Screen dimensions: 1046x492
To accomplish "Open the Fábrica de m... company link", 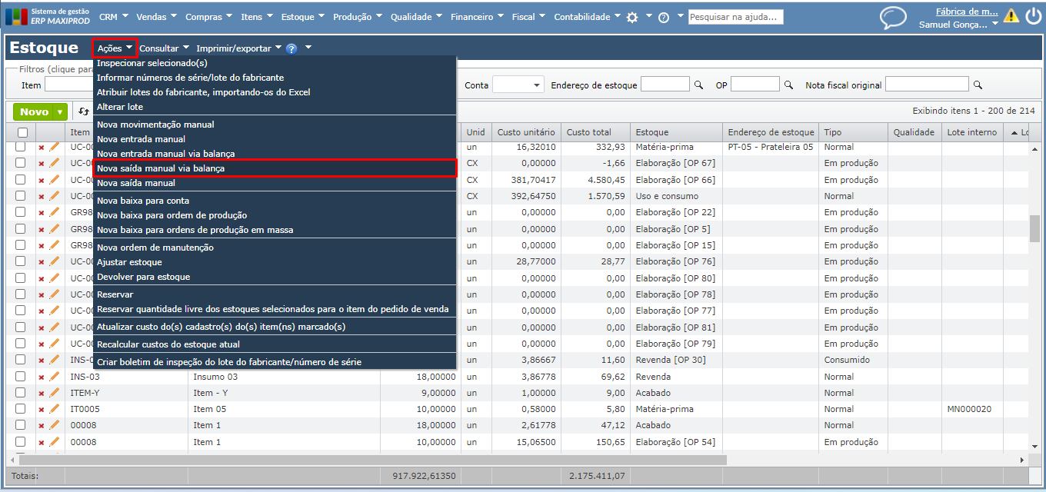I will 966,12.
